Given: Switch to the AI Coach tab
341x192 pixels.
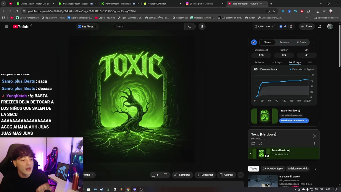Looking at the screenshot, I should [301, 42].
